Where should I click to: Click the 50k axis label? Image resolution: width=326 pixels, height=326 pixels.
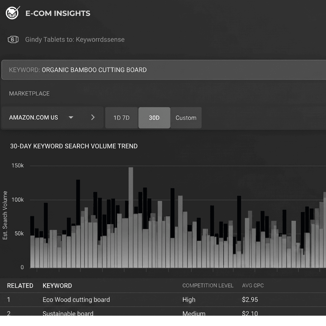pyautogui.click(x=19, y=233)
